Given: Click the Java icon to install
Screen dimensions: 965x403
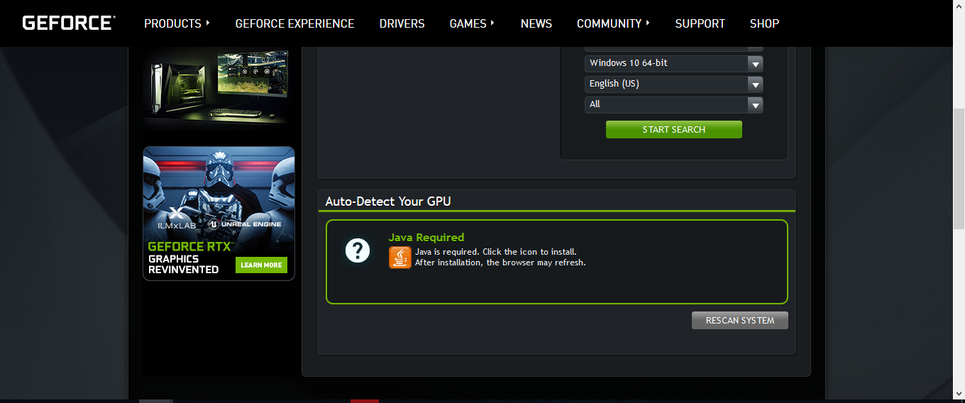Looking at the screenshot, I should [400, 258].
